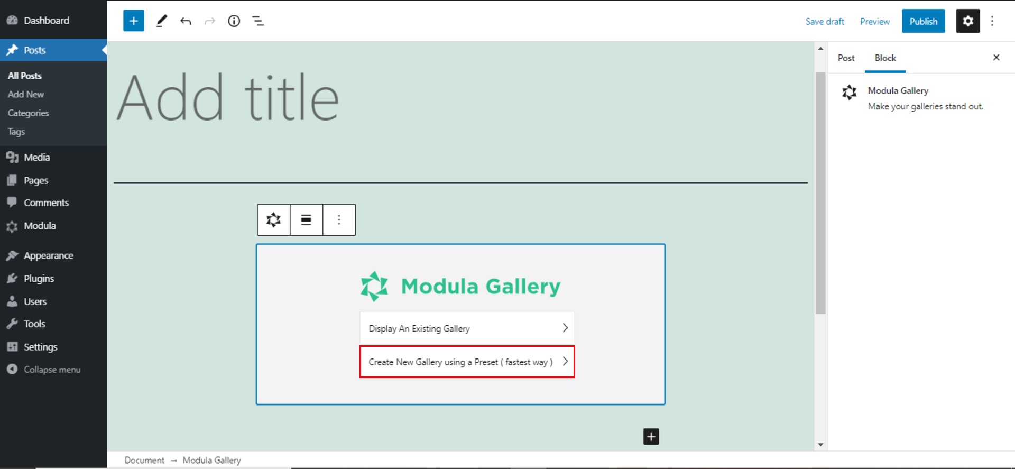Click the Appearance brush icon
This screenshot has height=469, width=1015.
click(x=12, y=255)
